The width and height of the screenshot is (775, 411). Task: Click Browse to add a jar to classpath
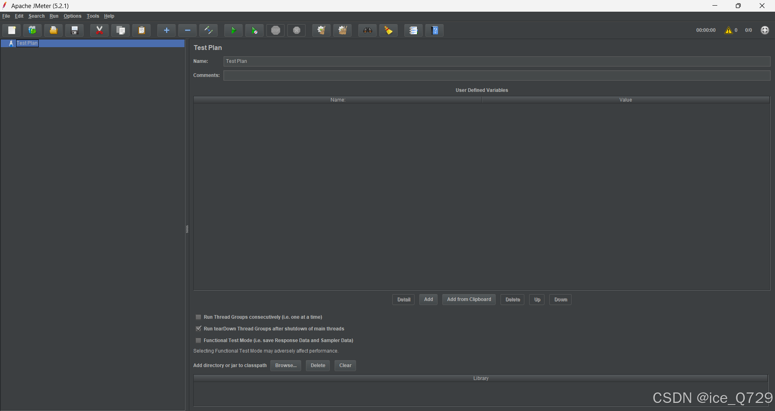(285, 365)
